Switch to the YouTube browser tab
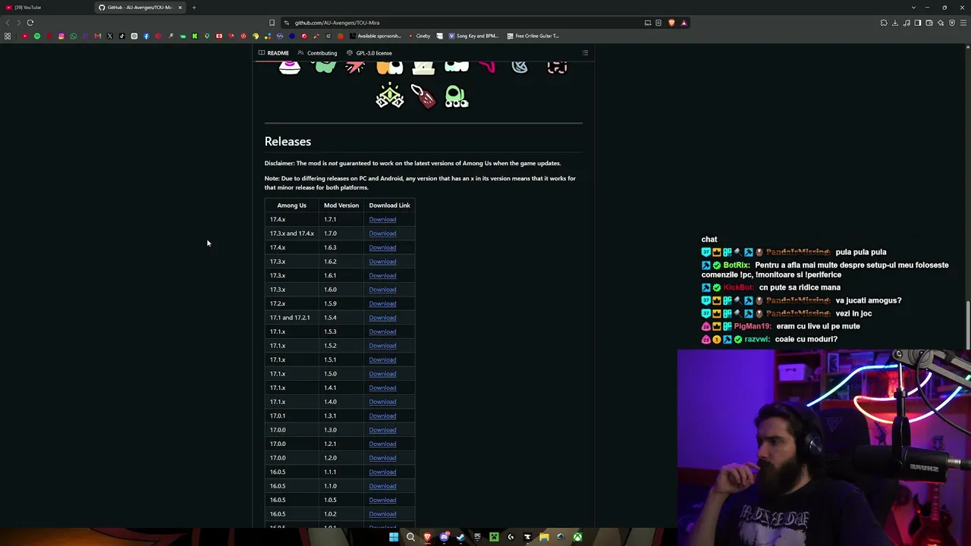971x546 pixels. click(x=46, y=8)
